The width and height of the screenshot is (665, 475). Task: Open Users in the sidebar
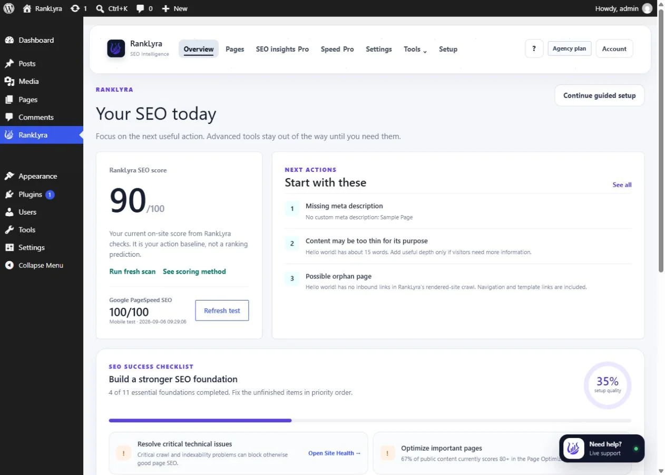click(42, 212)
